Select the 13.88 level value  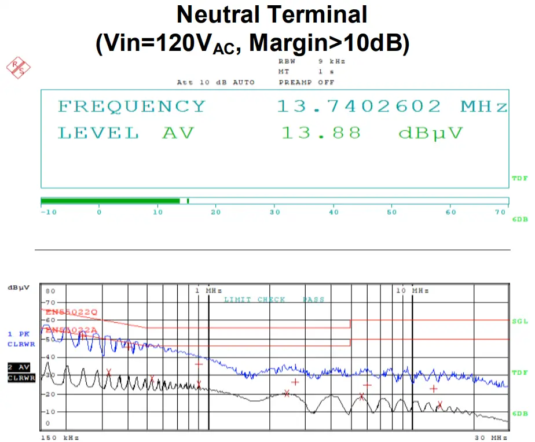[x=321, y=132]
